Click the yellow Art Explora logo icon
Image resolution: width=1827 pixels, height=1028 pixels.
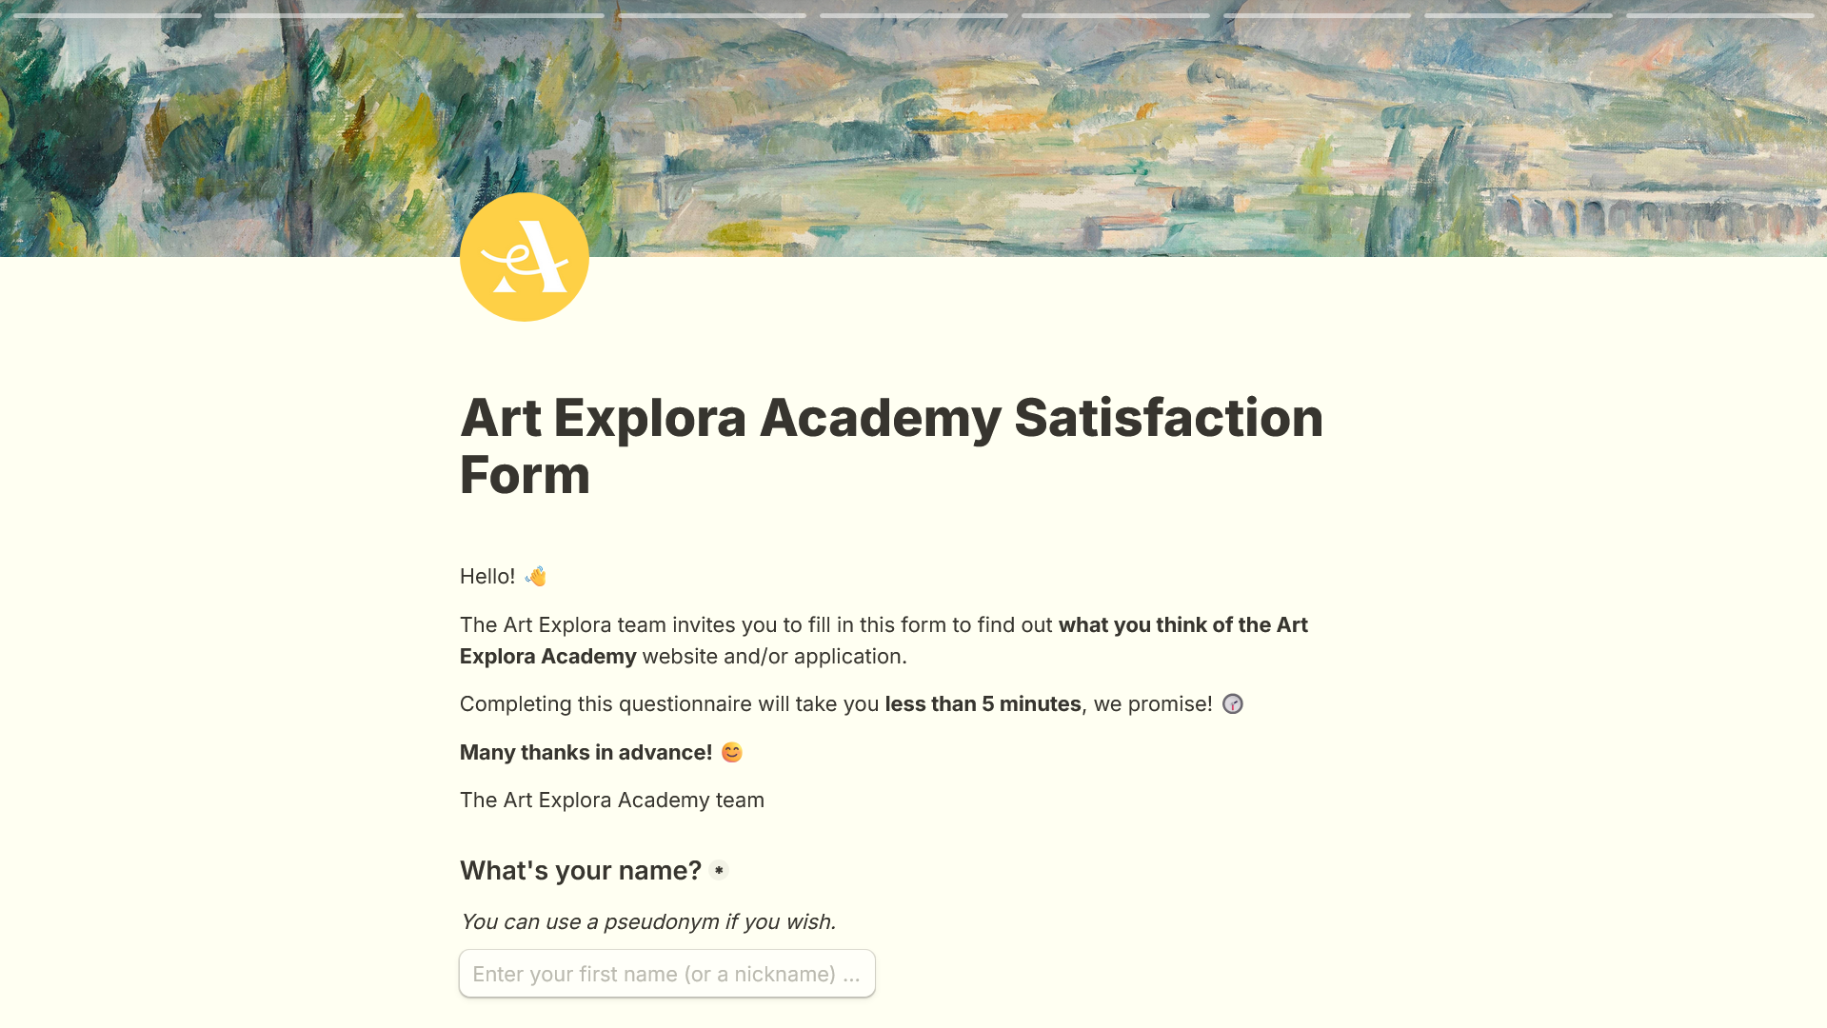pos(525,257)
